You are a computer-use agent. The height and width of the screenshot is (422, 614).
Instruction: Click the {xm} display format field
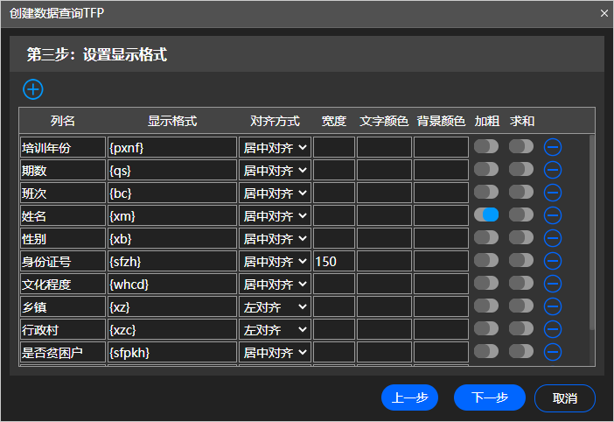coord(172,215)
